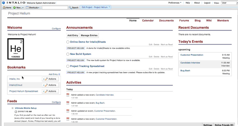This screenshot has width=238, height=126.
Task: Switch to the Calendar tab
Action: [148, 21]
